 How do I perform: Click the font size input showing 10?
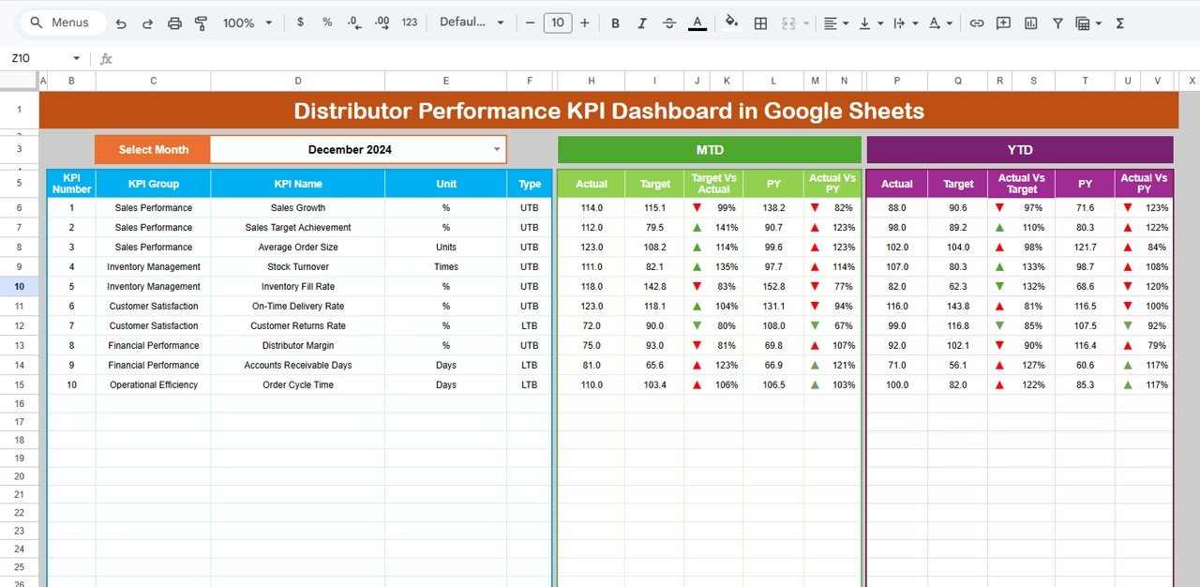point(558,23)
